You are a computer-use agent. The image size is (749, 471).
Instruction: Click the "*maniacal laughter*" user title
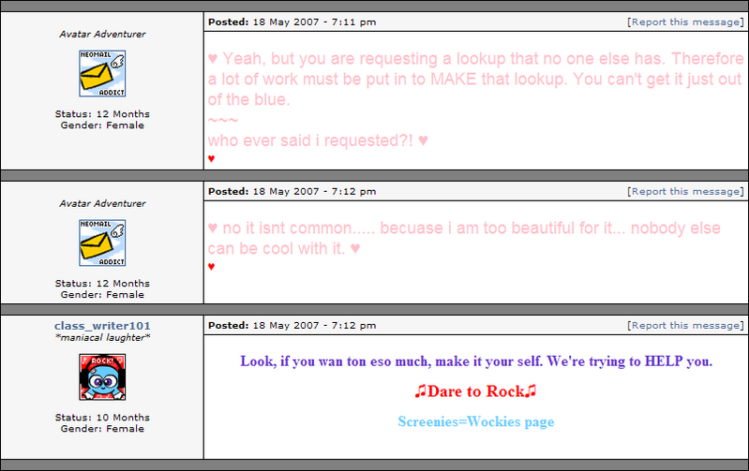click(x=102, y=337)
